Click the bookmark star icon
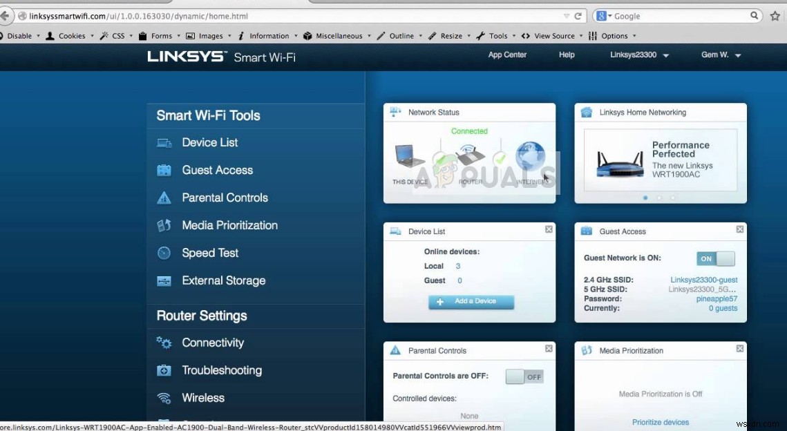The image size is (787, 431). (x=775, y=16)
